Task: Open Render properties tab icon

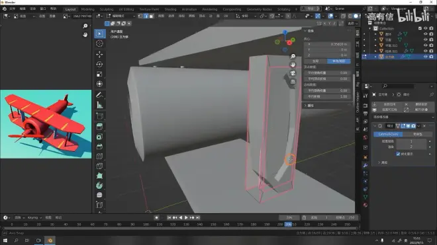Action: (365, 106)
